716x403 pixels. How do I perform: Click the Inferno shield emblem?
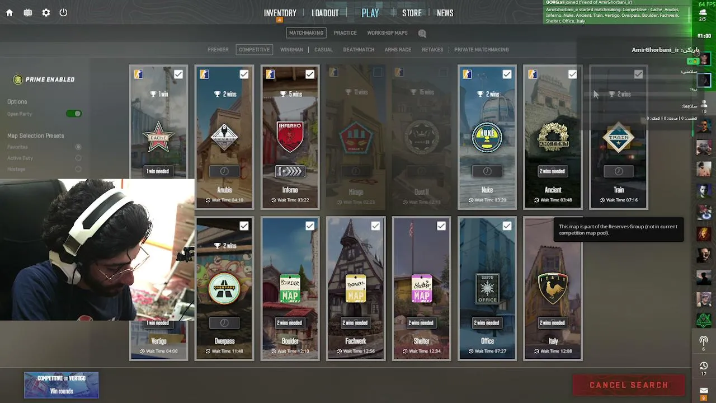point(290,137)
